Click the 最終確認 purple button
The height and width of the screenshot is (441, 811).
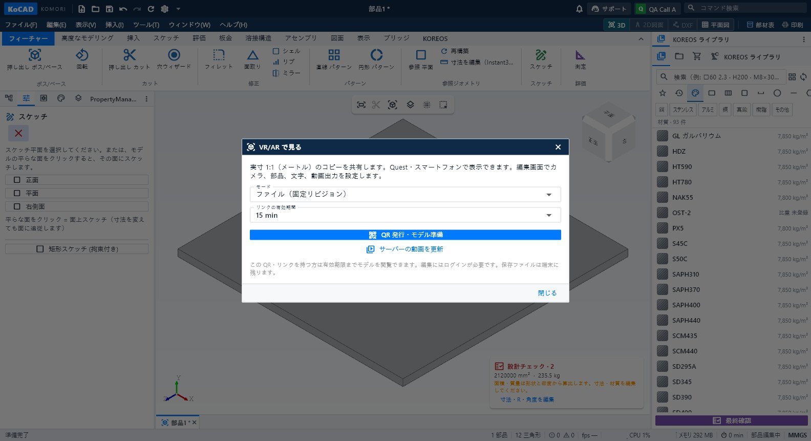tap(732, 421)
